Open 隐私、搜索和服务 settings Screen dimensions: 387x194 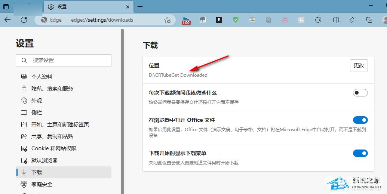point(64,89)
